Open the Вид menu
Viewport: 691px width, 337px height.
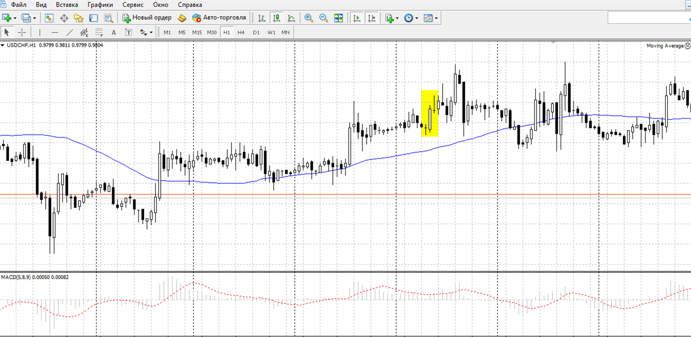(41, 5)
